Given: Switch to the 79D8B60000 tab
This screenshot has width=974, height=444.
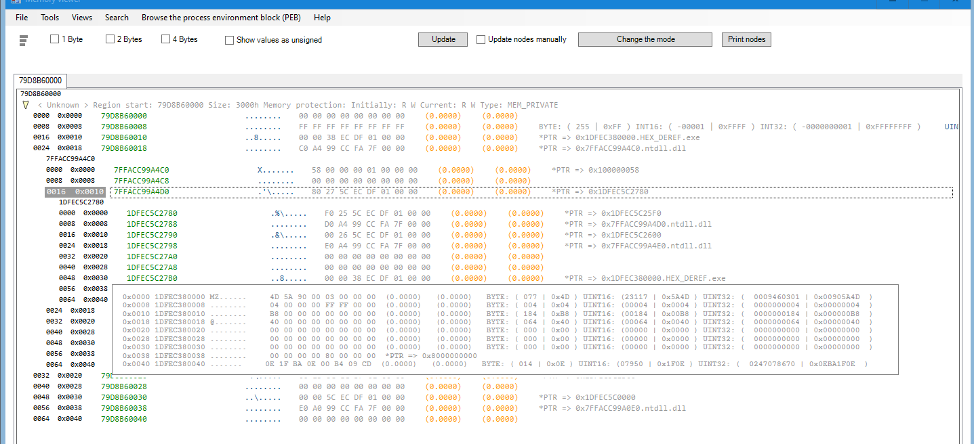Looking at the screenshot, I should [x=41, y=81].
